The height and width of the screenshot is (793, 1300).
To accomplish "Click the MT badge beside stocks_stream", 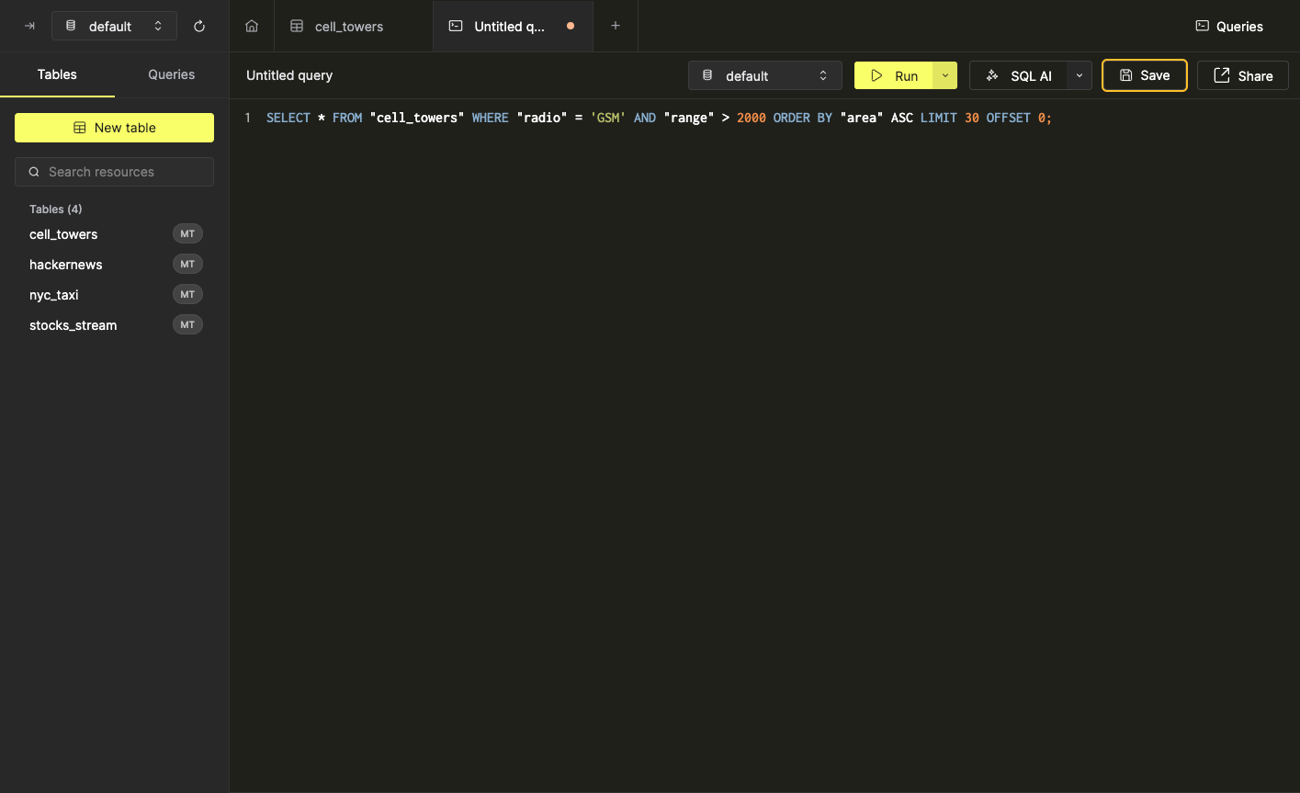I will (187, 324).
